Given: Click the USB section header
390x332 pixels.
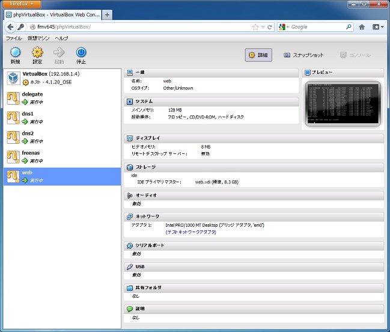Looking at the screenshot, I should point(254,267).
